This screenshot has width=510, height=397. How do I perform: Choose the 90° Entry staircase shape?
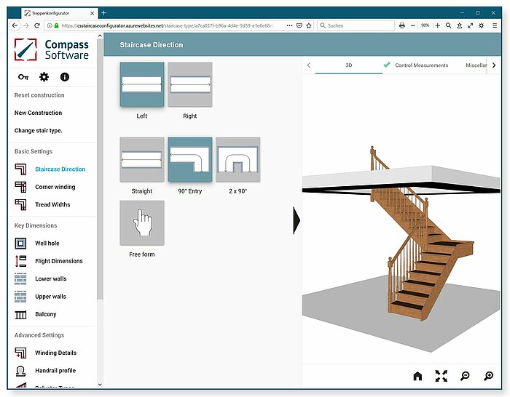(x=190, y=159)
